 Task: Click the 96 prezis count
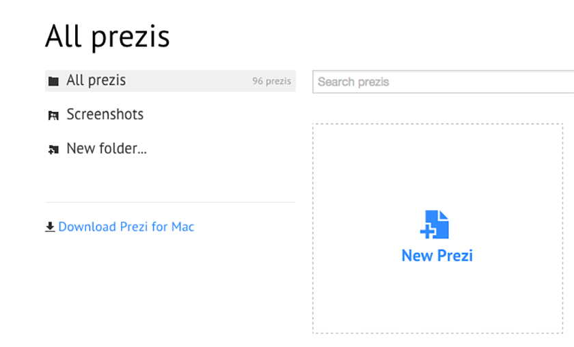pos(272,81)
